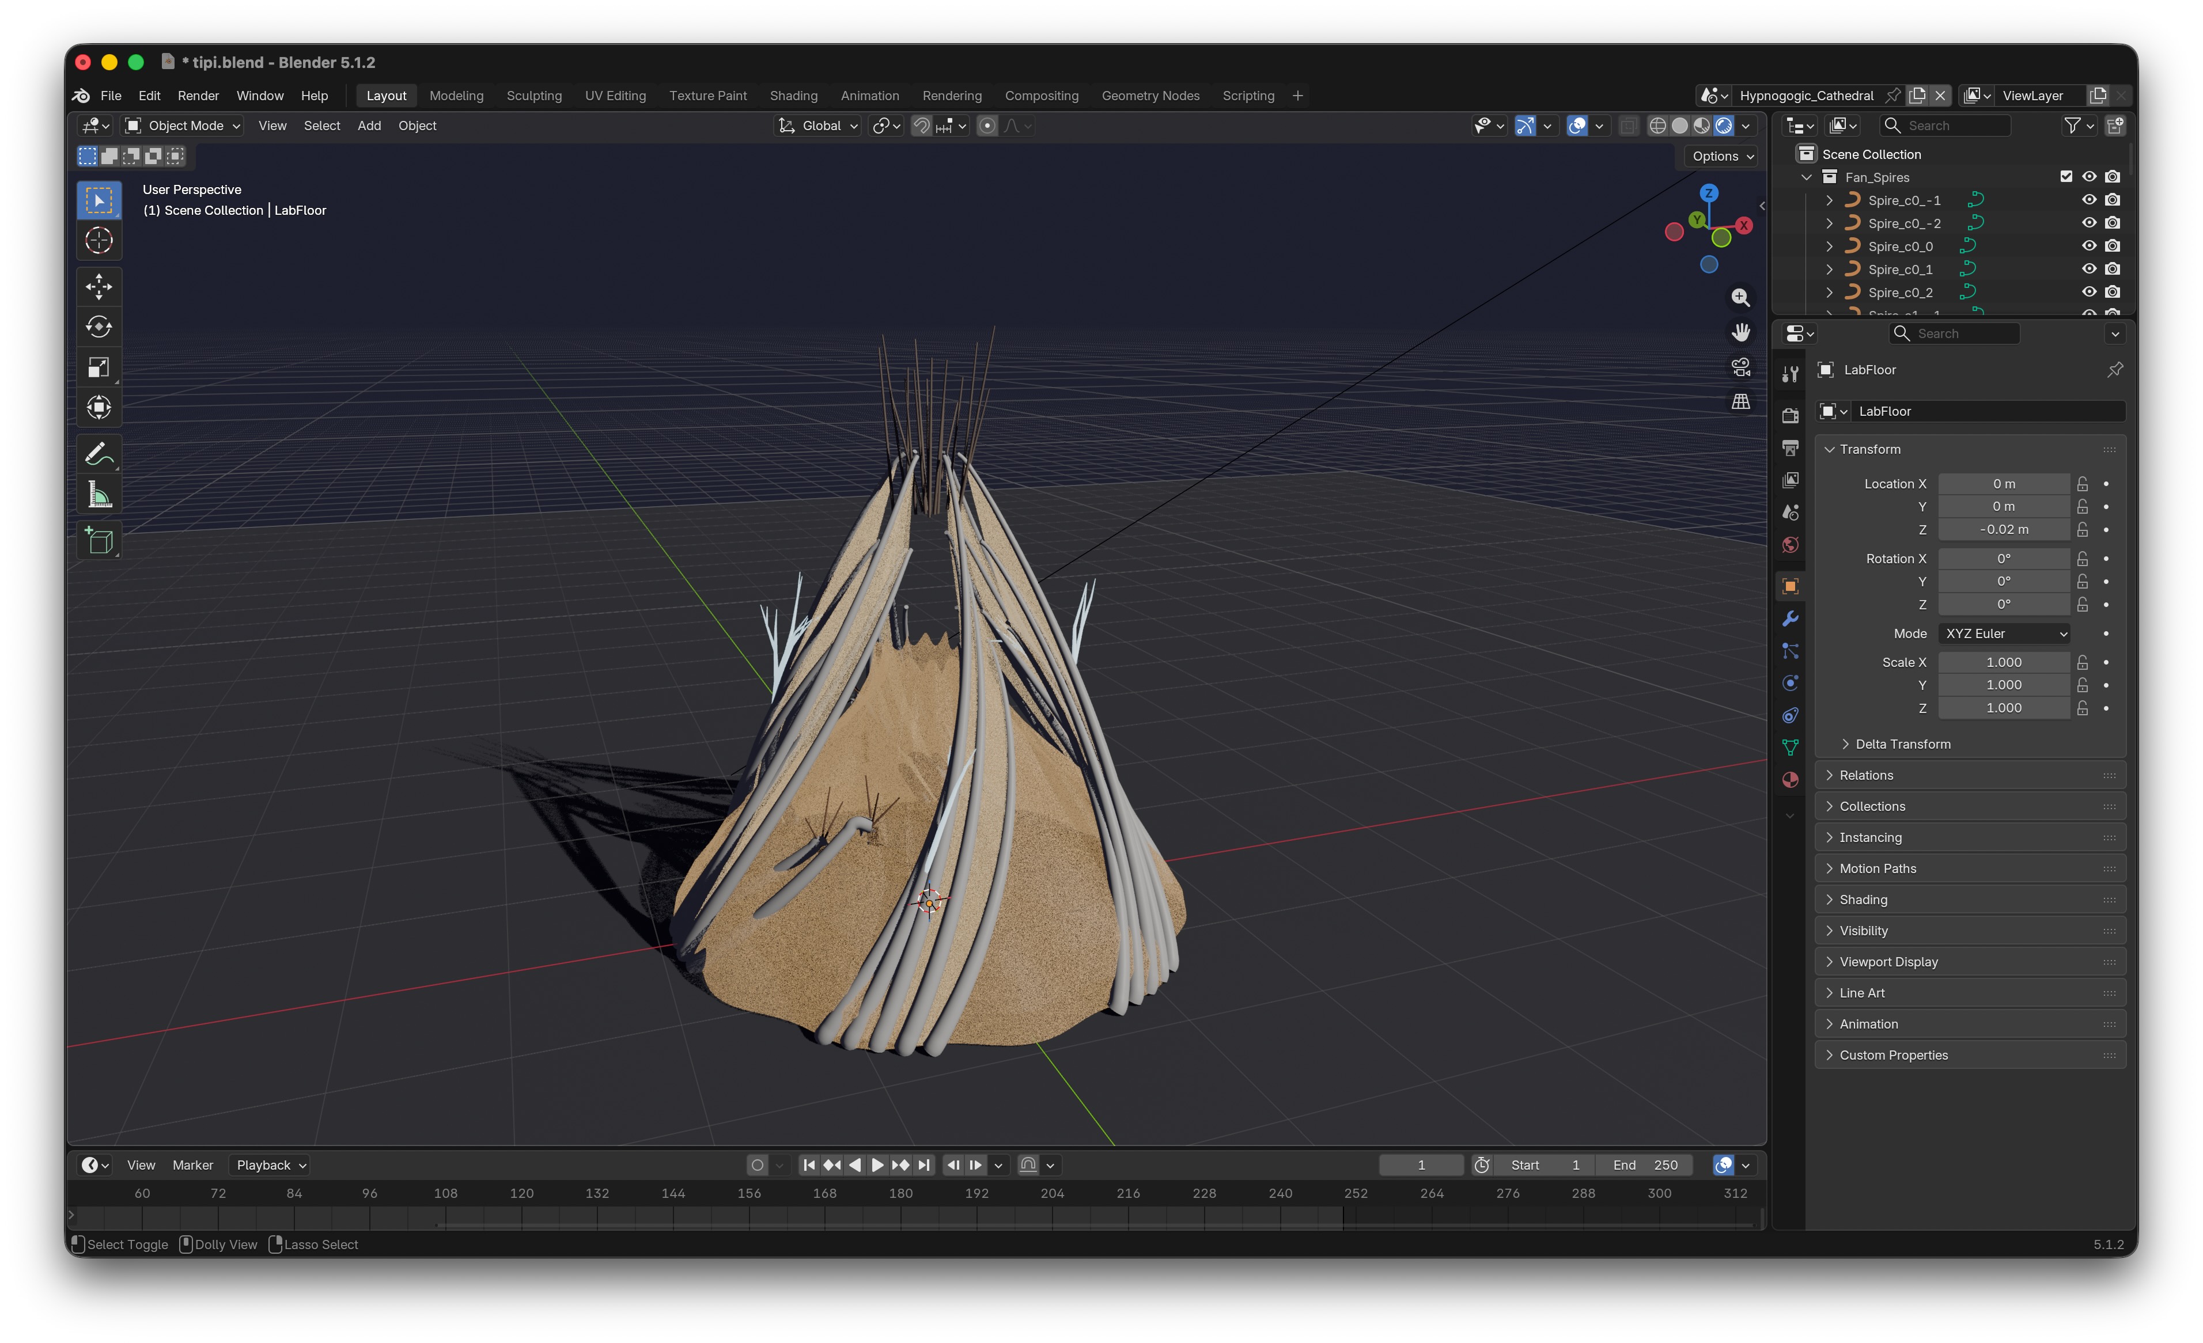Open the World properties tab
This screenshot has height=1343, width=2203.
(1790, 545)
